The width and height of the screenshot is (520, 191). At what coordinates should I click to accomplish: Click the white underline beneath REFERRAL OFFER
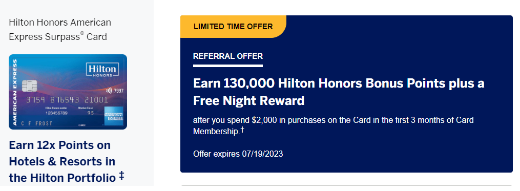[x=228, y=66]
